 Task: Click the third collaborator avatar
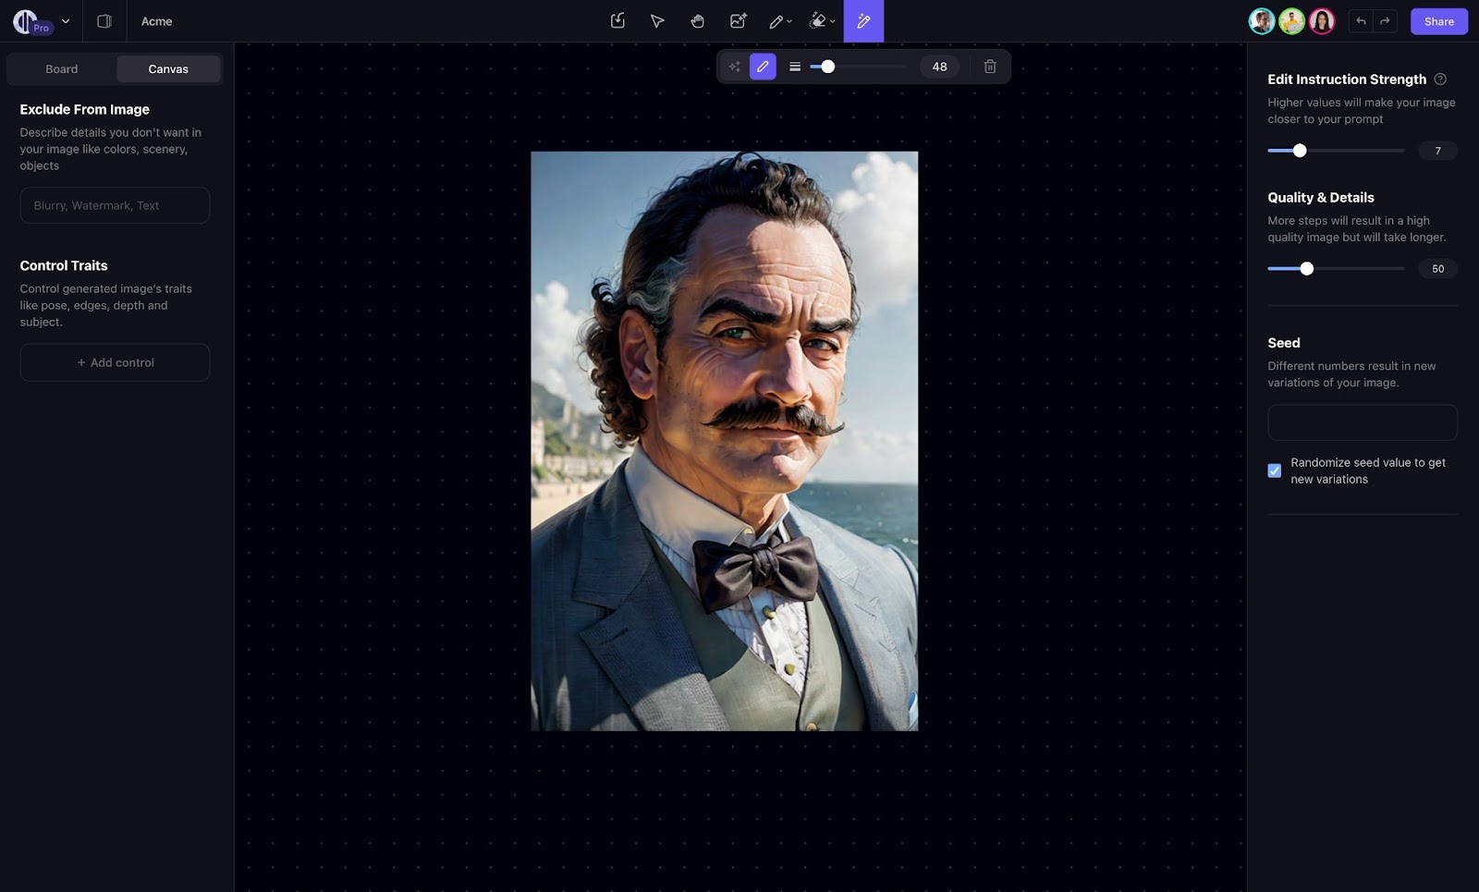1322,21
